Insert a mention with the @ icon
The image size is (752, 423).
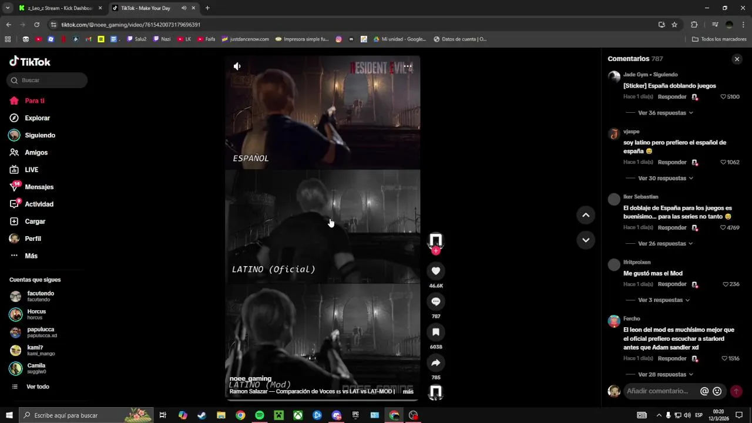point(704,391)
